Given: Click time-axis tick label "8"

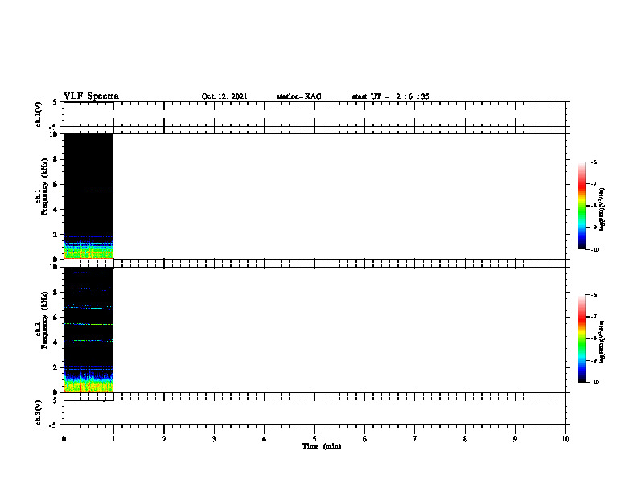Looking at the screenshot, I should click(465, 439).
